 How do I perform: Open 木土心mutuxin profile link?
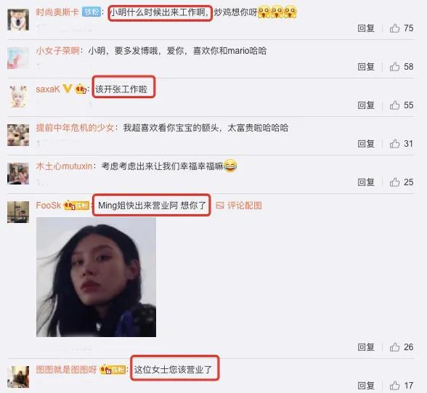point(64,166)
